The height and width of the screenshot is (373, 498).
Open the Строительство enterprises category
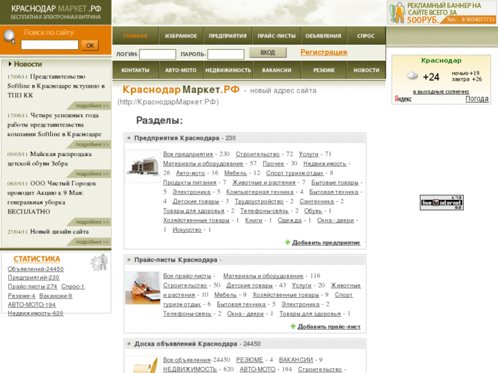[258, 154]
